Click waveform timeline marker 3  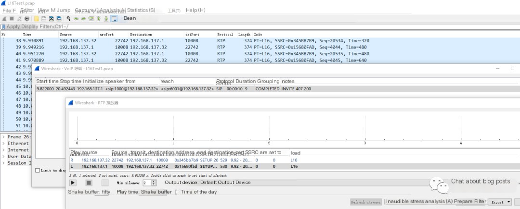(x=365, y=143)
